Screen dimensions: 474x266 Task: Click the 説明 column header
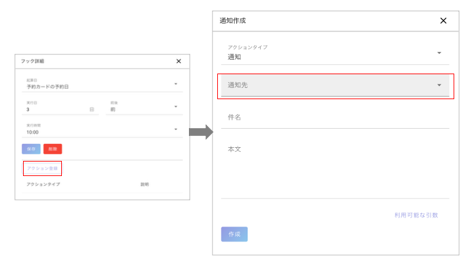click(144, 185)
